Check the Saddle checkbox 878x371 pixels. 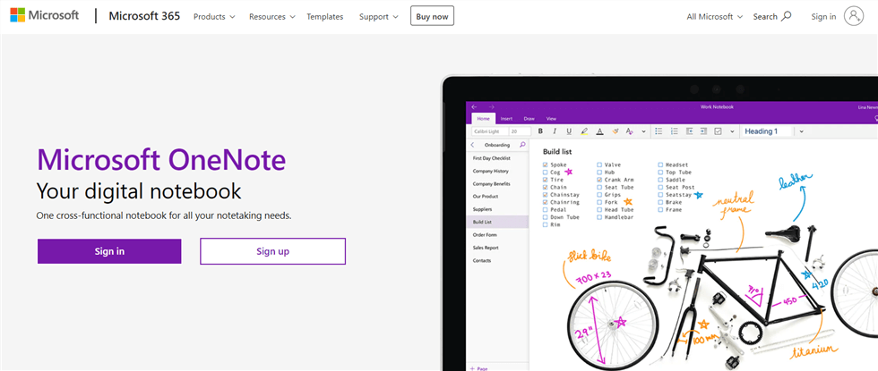[x=660, y=180]
